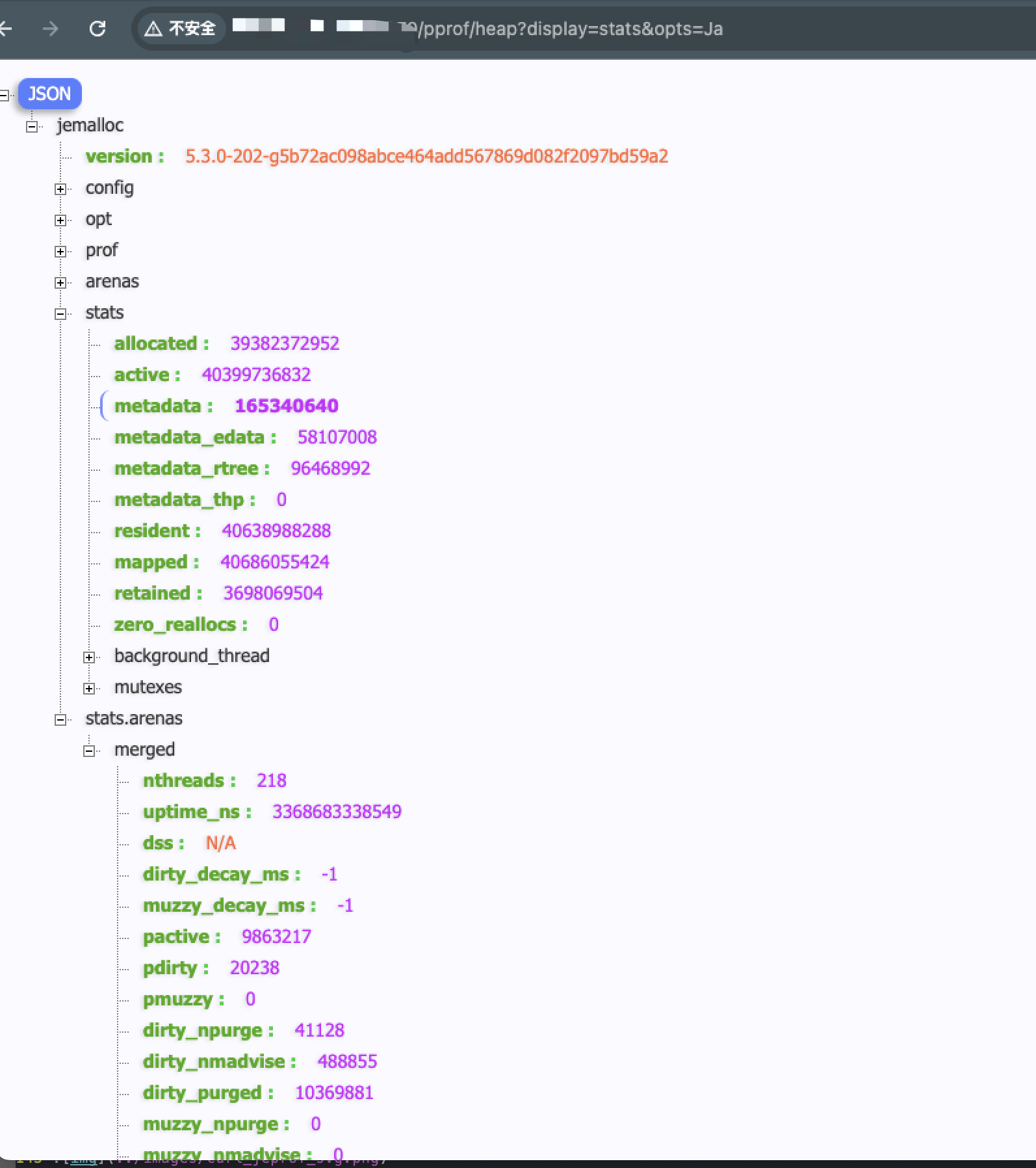Click the metadata value 165340640
The height and width of the screenshot is (1168, 1036).
coord(287,406)
